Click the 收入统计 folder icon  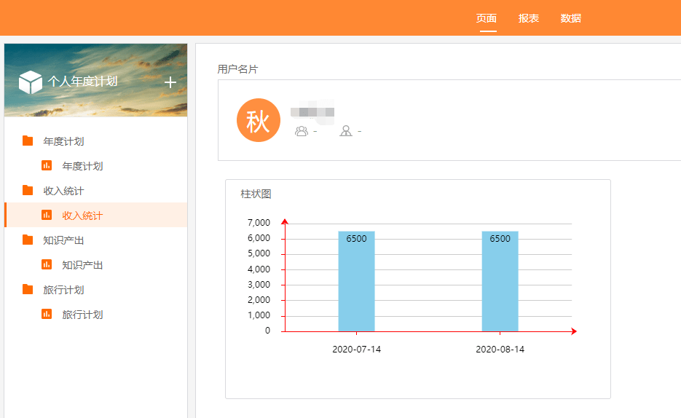pyautogui.click(x=28, y=191)
